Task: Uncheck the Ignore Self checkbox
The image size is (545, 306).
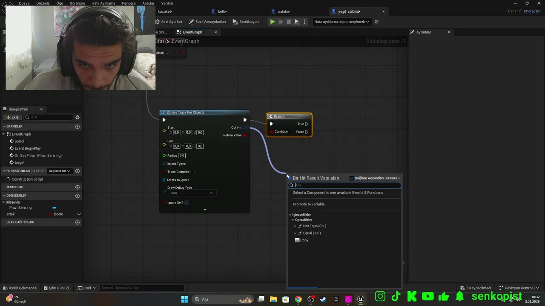Action: coord(186,203)
